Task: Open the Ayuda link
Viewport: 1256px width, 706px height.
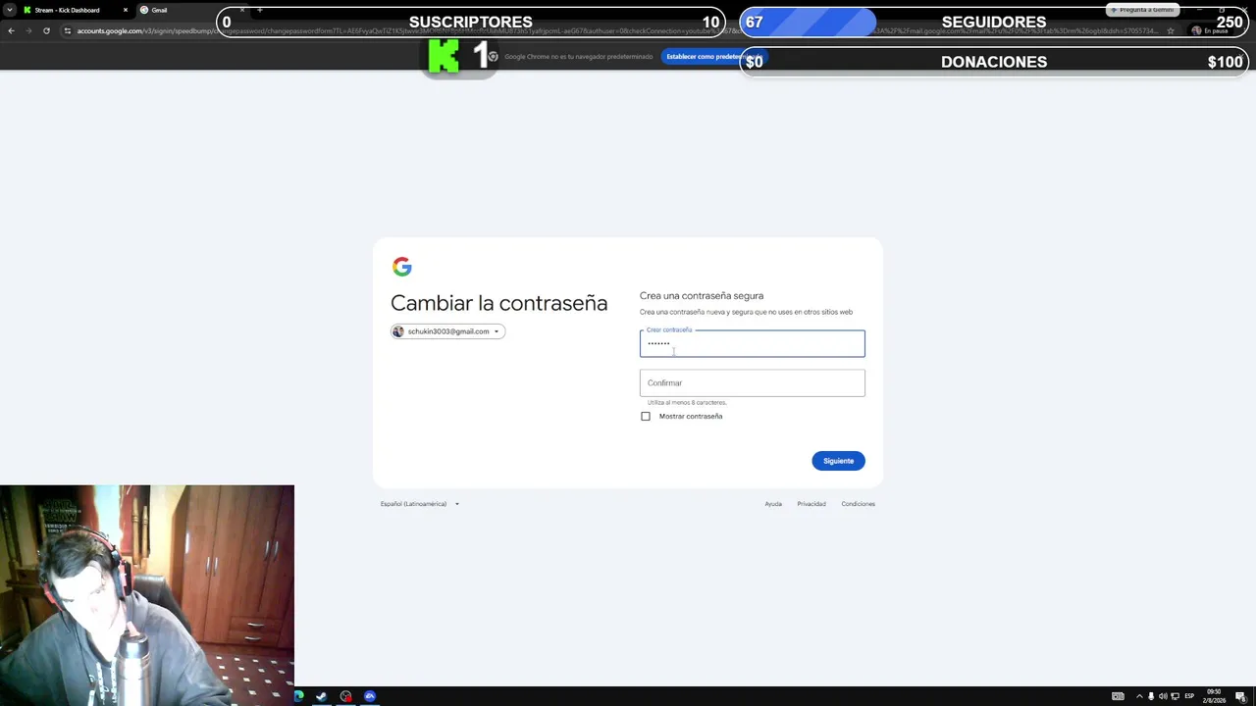Action: tap(773, 504)
